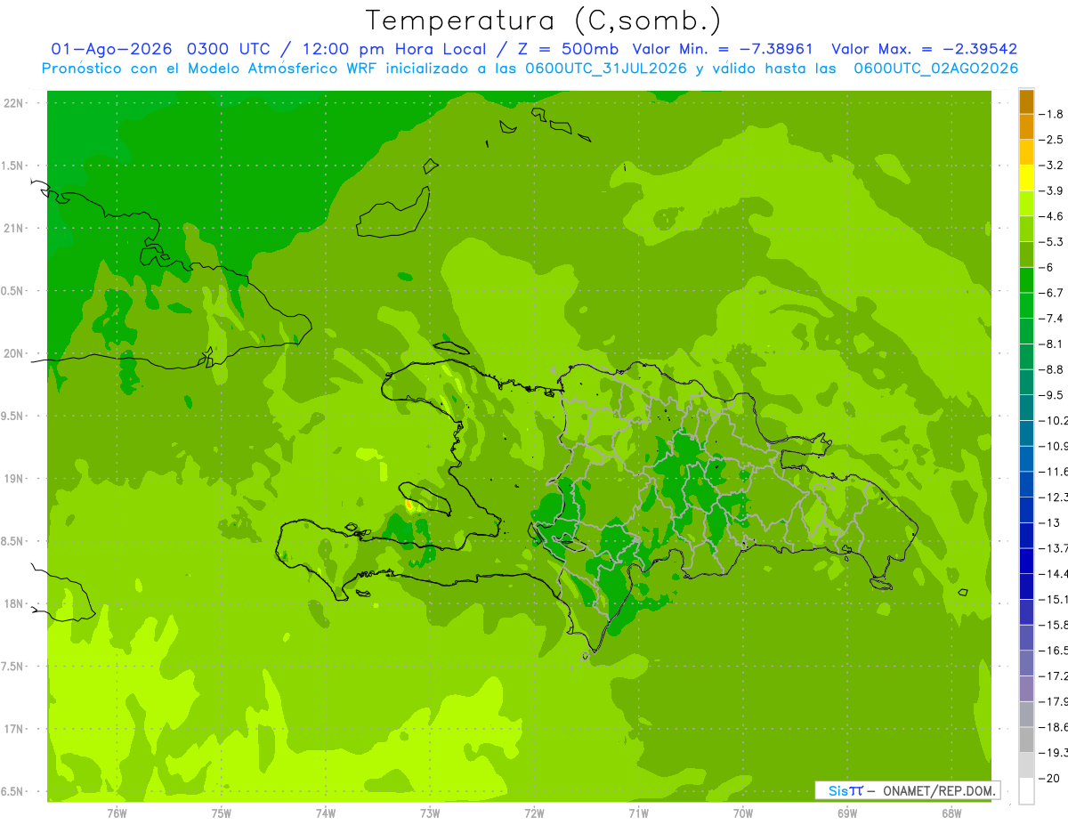
Task: Click the '75W' longitude label
Action: (x=222, y=813)
